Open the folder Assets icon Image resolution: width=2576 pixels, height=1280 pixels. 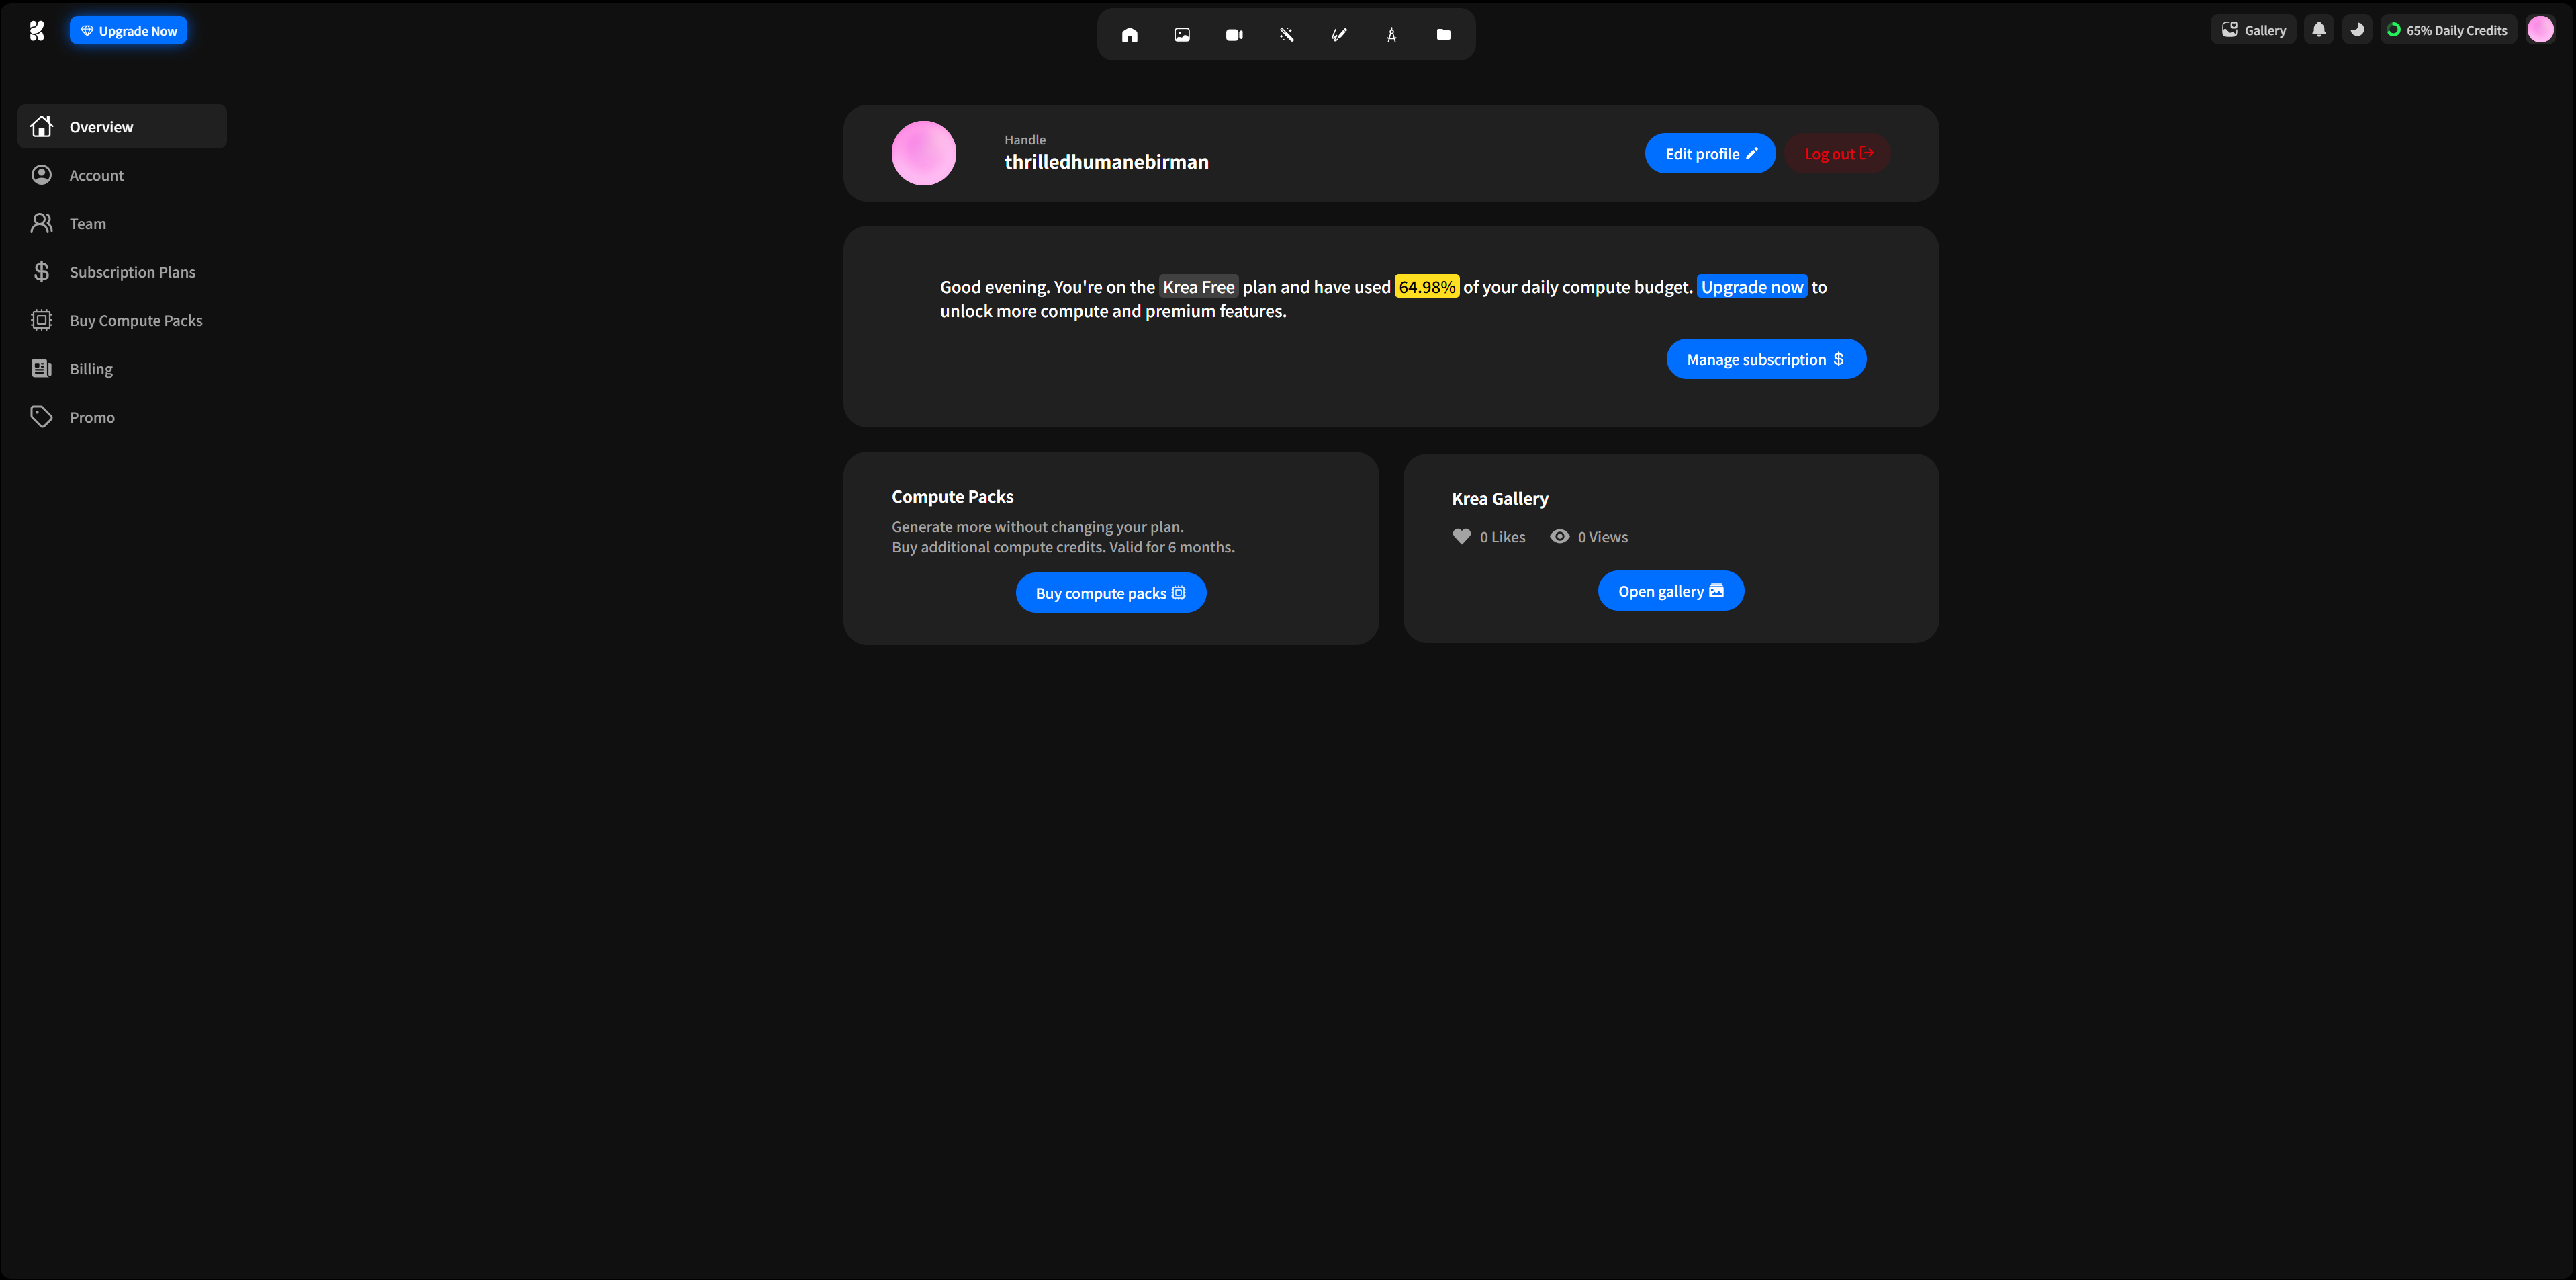pyautogui.click(x=1443, y=34)
